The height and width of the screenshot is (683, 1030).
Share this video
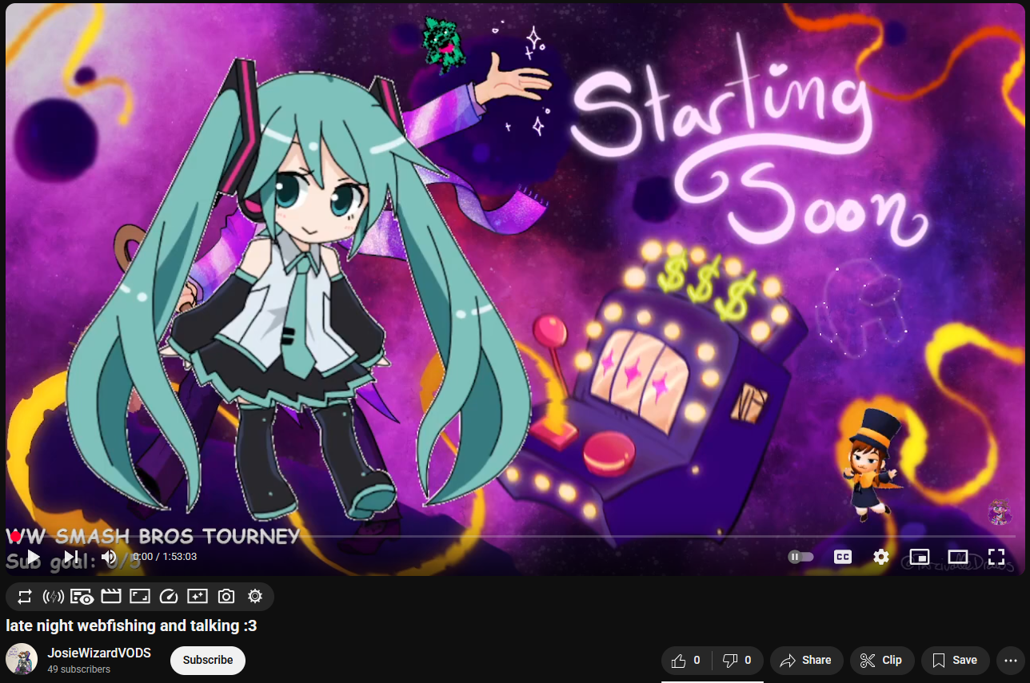[x=806, y=661]
